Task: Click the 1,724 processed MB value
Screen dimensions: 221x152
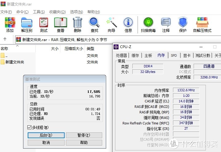Action: 95,114
